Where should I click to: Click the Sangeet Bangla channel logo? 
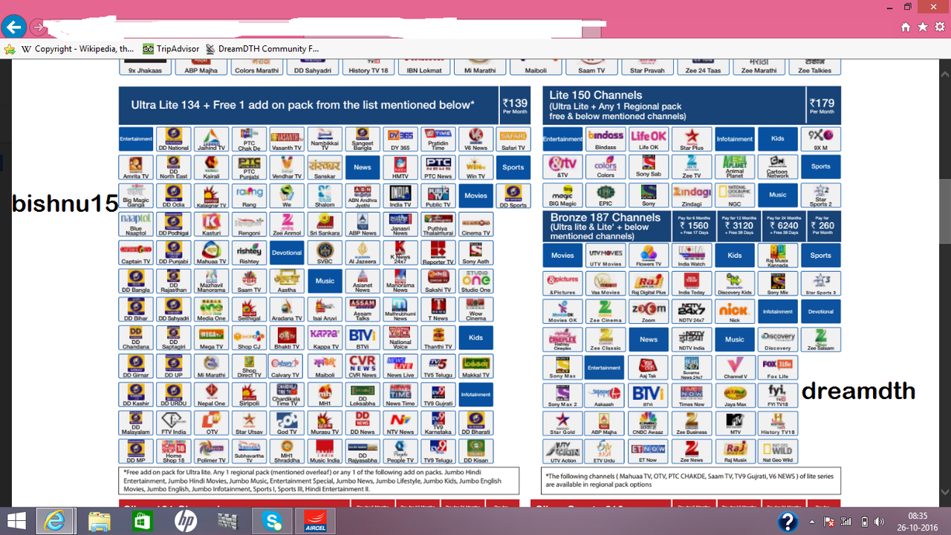(x=363, y=139)
